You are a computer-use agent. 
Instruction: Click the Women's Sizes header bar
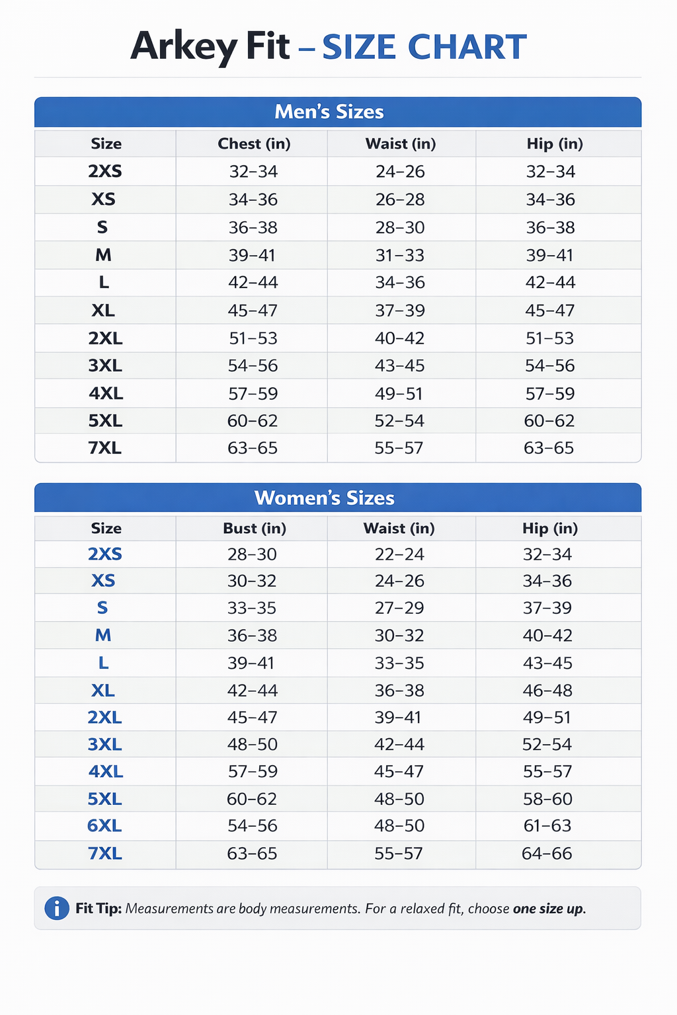pos(337,498)
